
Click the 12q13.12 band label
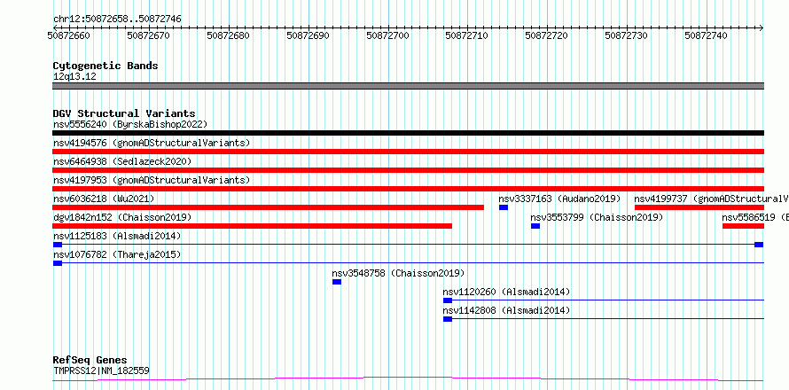(74, 77)
